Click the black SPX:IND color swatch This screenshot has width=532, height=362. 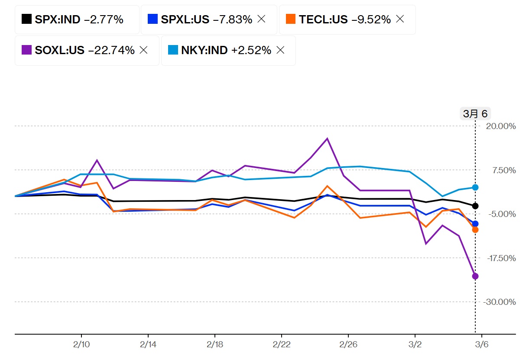coord(26,19)
